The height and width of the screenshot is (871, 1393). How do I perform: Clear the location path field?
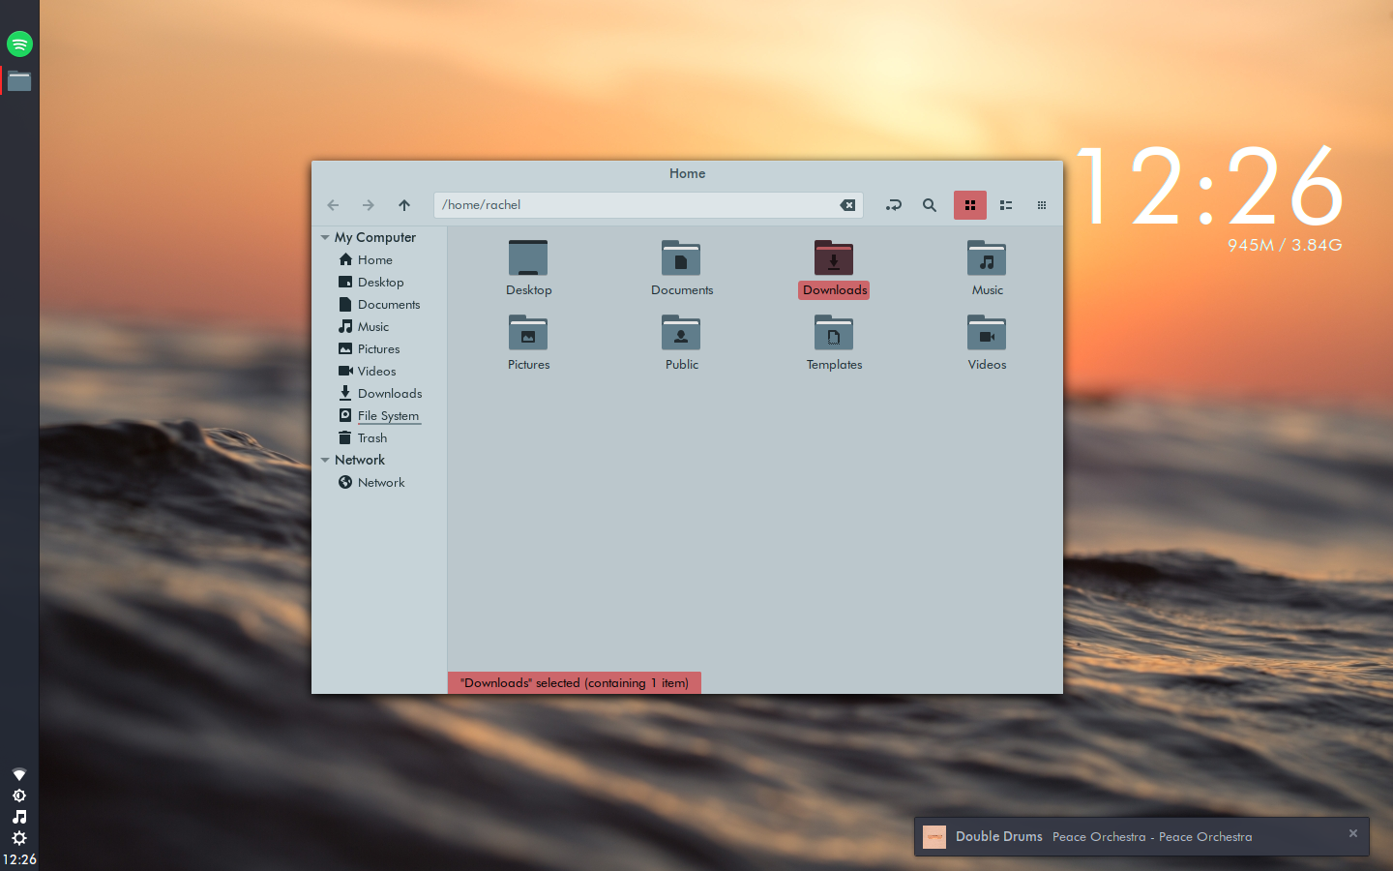[847, 205]
